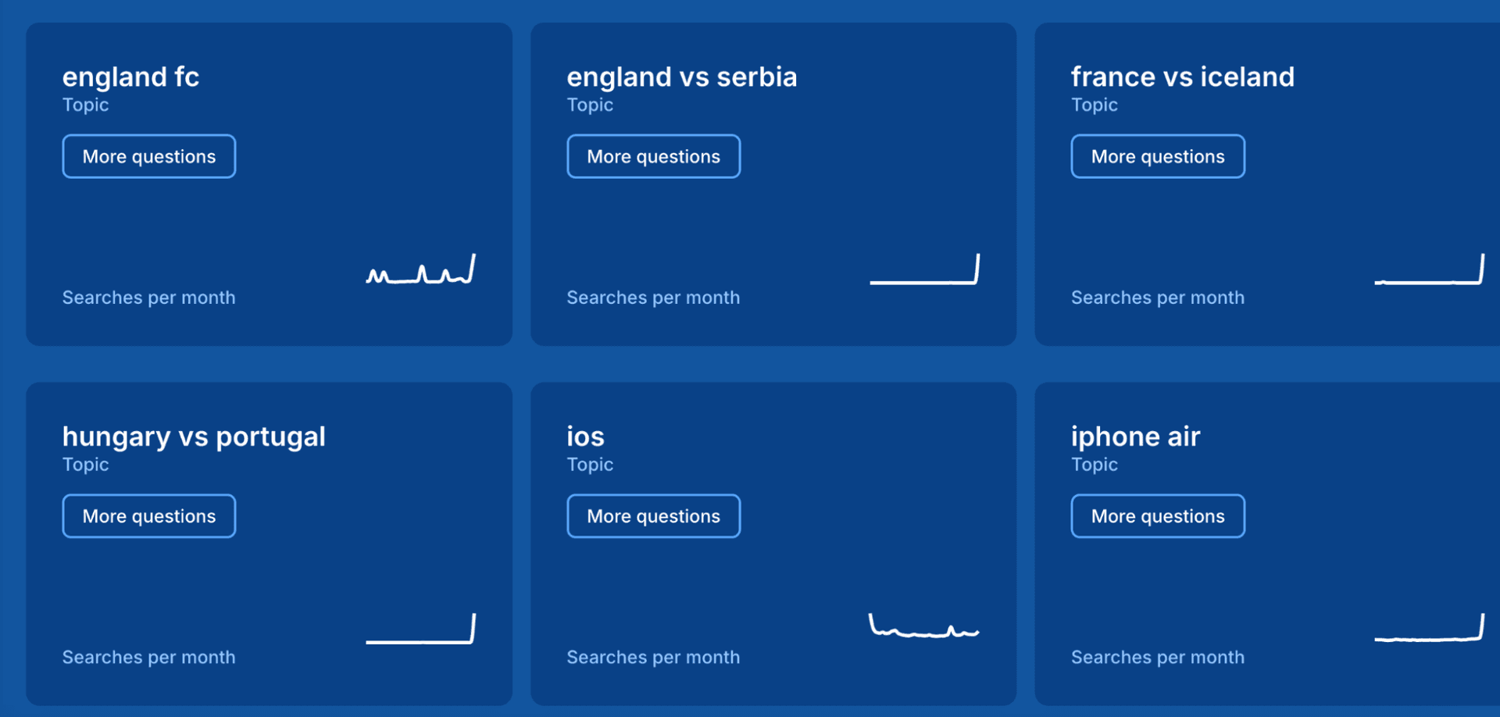Open the ios topic title
1500x717 pixels.
[x=585, y=436]
